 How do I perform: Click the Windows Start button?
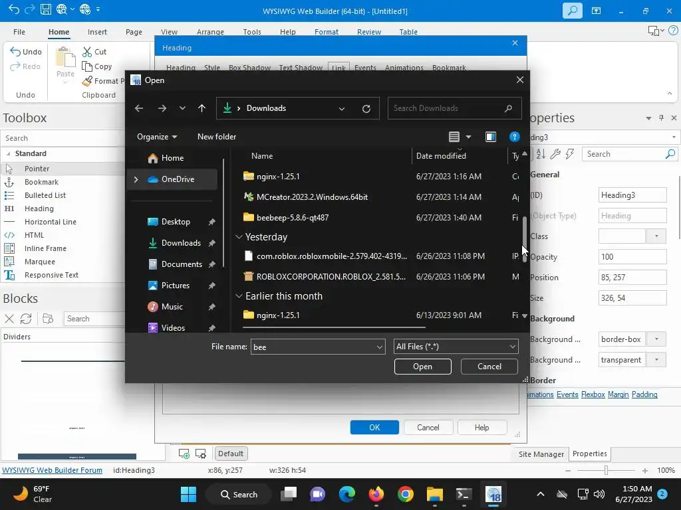pos(188,494)
